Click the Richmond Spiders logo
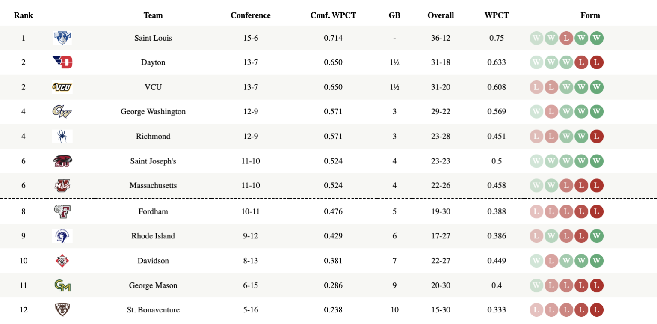Image resolution: width=657 pixels, height=324 pixels. 62,137
